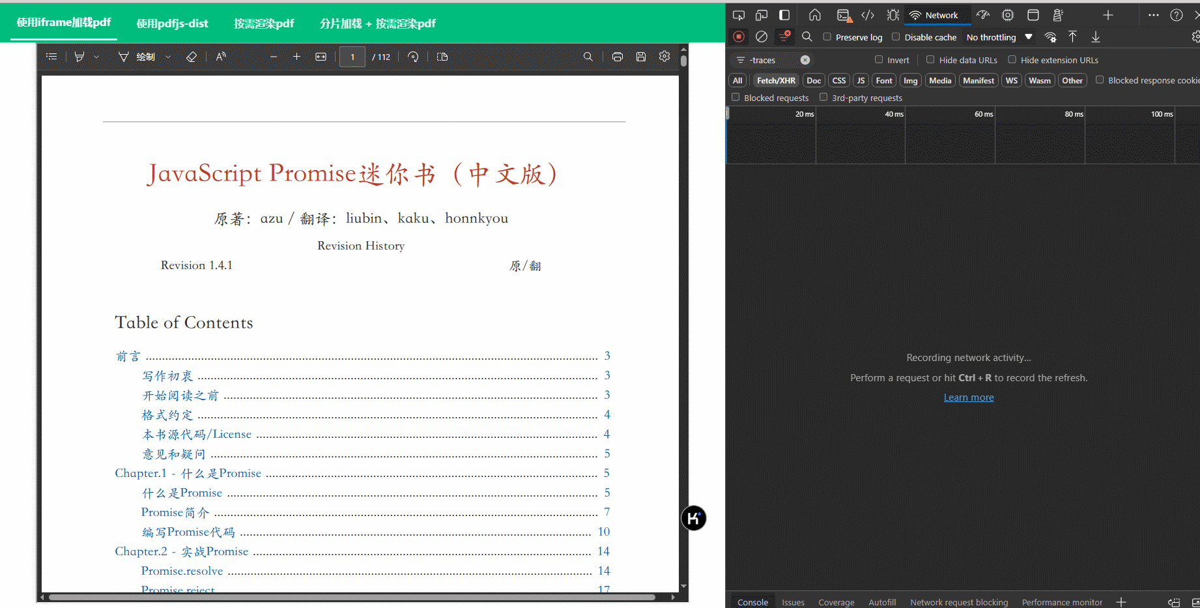
Task: Expand the 绘制 draw tool options arrow
Action: [x=168, y=57]
